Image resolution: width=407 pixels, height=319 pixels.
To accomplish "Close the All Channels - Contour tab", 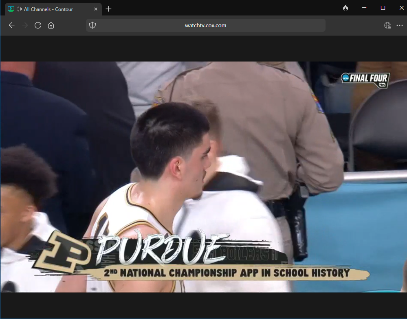I will pos(95,9).
